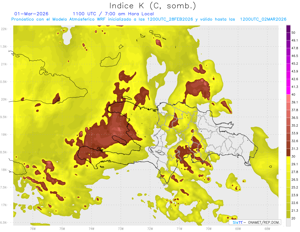This screenshot has width=300, height=232.
Task: Click the colorbar value "21.3"
Action: click(x=295, y=211)
